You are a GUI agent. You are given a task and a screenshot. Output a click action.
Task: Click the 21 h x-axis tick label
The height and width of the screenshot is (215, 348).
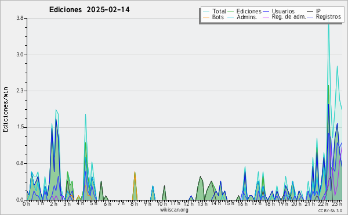310,203
